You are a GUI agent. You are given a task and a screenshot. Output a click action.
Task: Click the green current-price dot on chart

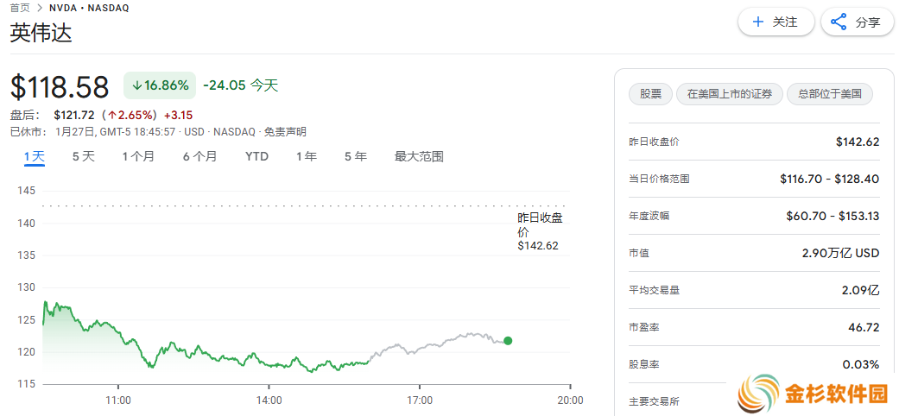(508, 341)
